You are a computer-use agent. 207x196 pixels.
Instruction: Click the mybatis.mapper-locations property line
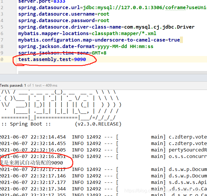pyautogui.click(x=87, y=34)
